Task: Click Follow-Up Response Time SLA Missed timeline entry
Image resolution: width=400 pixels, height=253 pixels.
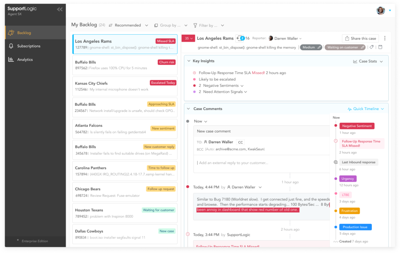Action: point(361,143)
